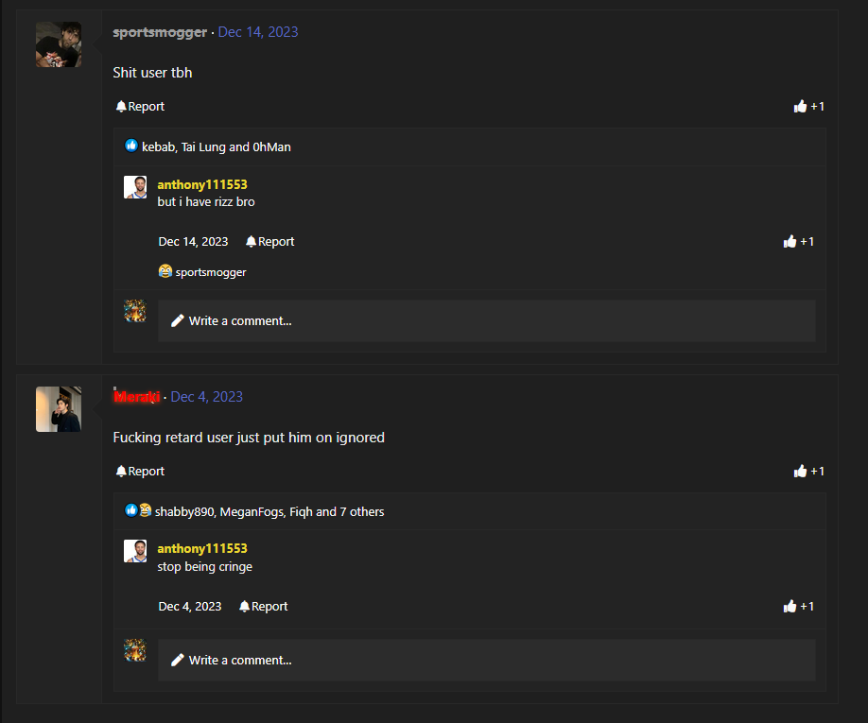Write a comment under sportsmogger's post
Image resolution: width=868 pixels, height=723 pixels.
pos(487,320)
